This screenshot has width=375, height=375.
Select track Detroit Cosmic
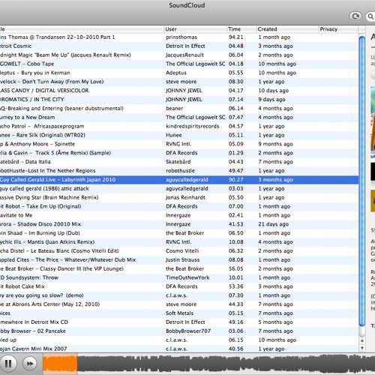tap(179, 46)
